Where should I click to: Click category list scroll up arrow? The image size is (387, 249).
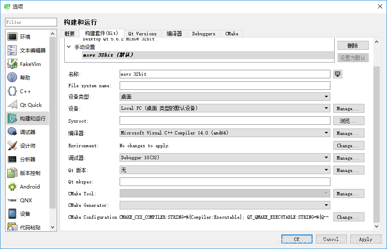(x=52, y=34)
